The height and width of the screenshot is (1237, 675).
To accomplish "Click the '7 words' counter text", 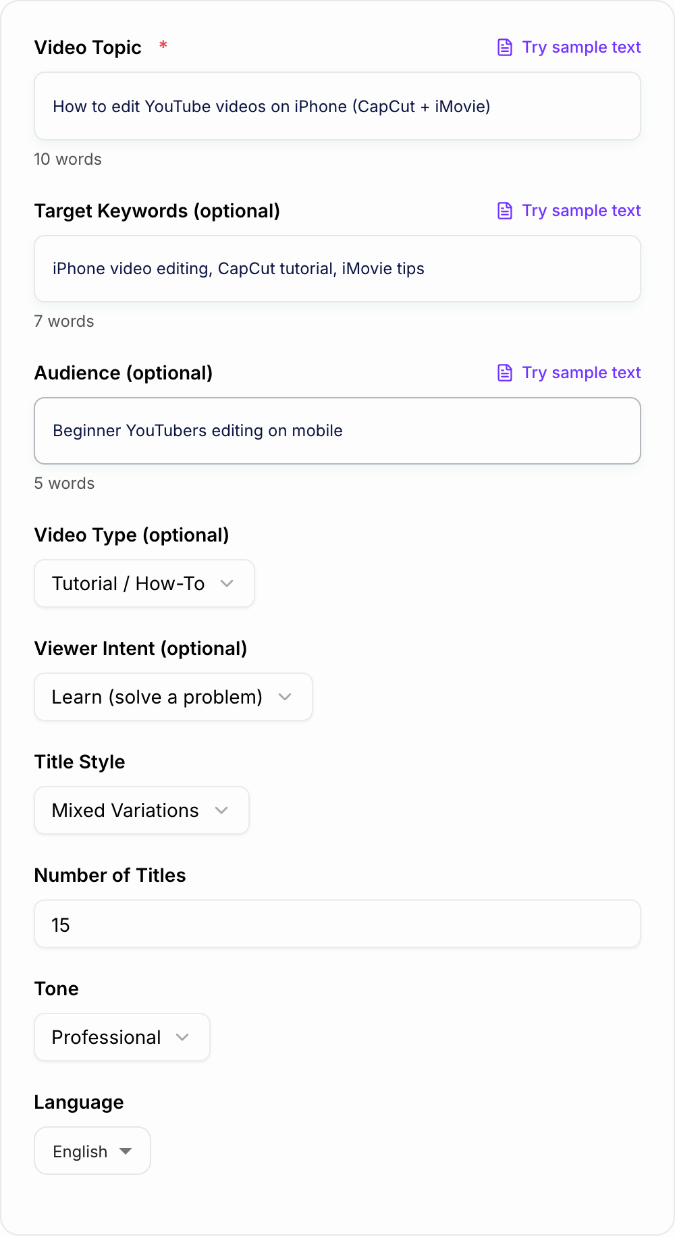I will tap(64, 321).
